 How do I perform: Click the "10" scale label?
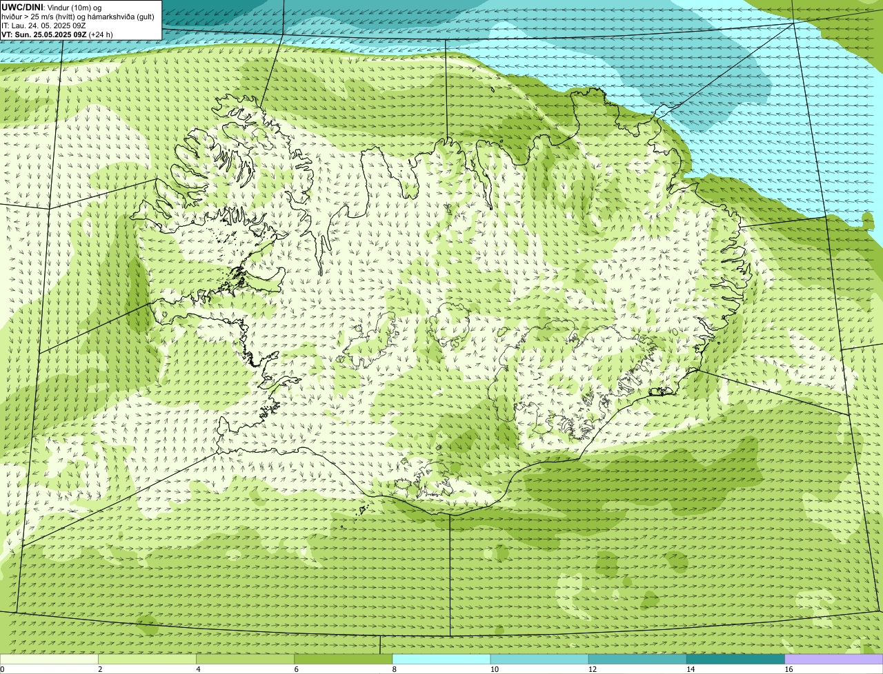(495, 669)
